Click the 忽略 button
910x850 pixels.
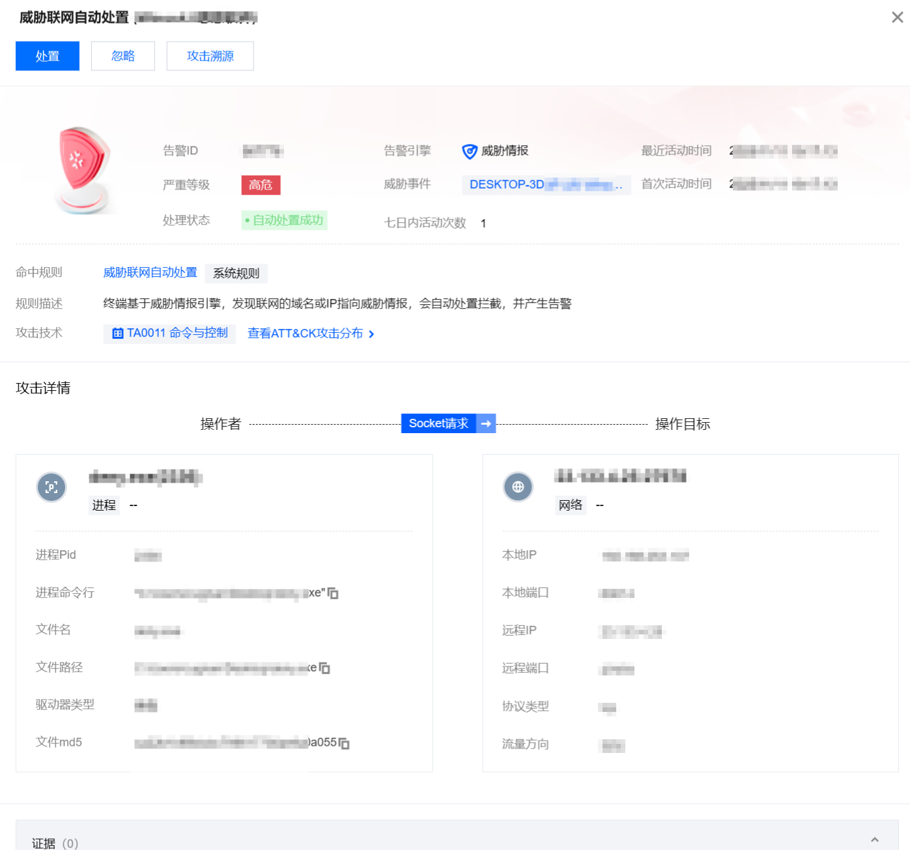[123, 56]
